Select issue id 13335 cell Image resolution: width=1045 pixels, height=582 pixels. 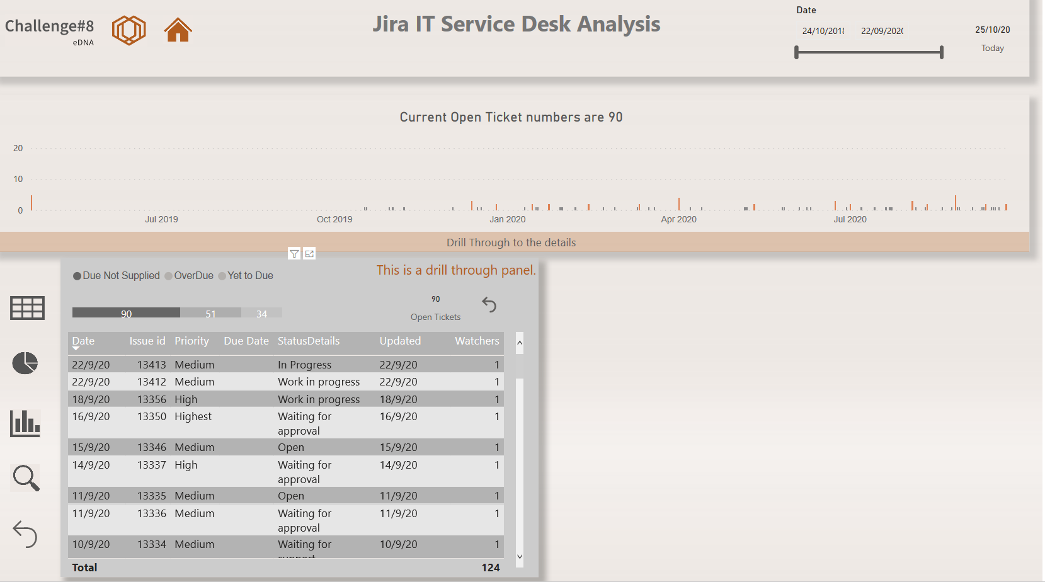coord(152,496)
